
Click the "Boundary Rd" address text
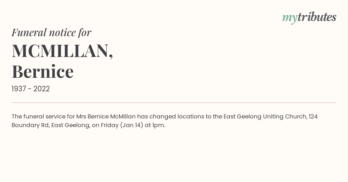tap(30, 125)
